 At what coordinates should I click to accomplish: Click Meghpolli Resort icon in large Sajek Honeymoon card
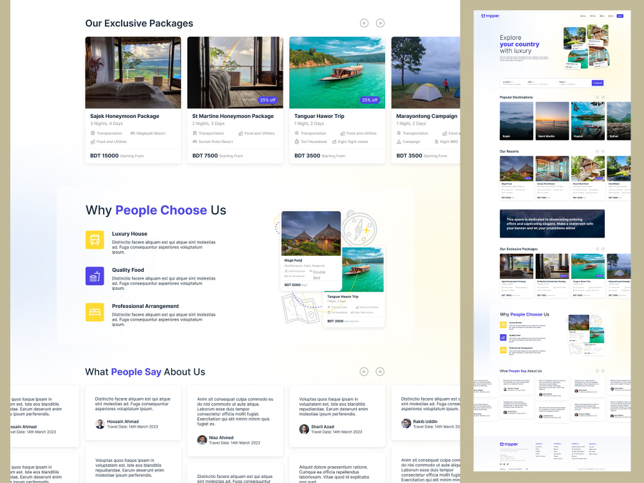pyautogui.click(x=133, y=133)
